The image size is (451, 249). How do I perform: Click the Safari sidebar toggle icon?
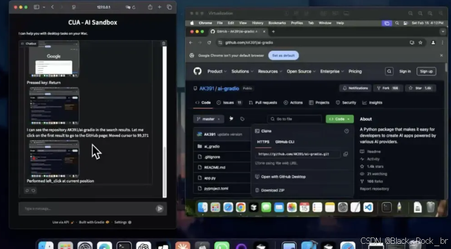36,7
